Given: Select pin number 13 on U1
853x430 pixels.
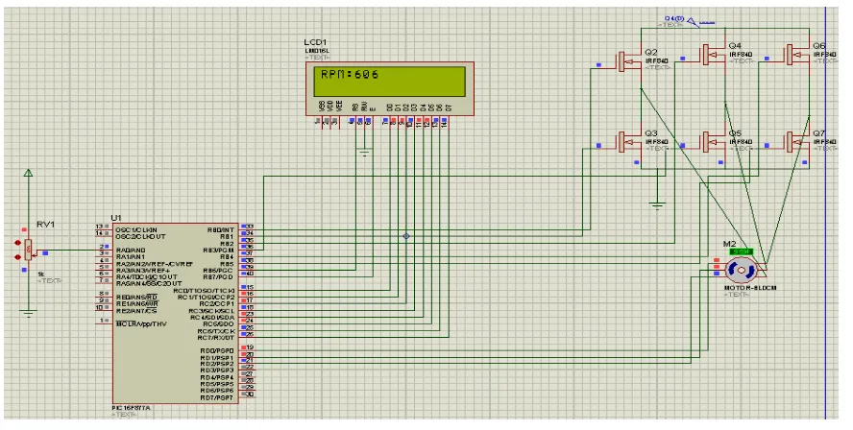Looking at the screenshot, I should pyautogui.click(x=99, y=227).
